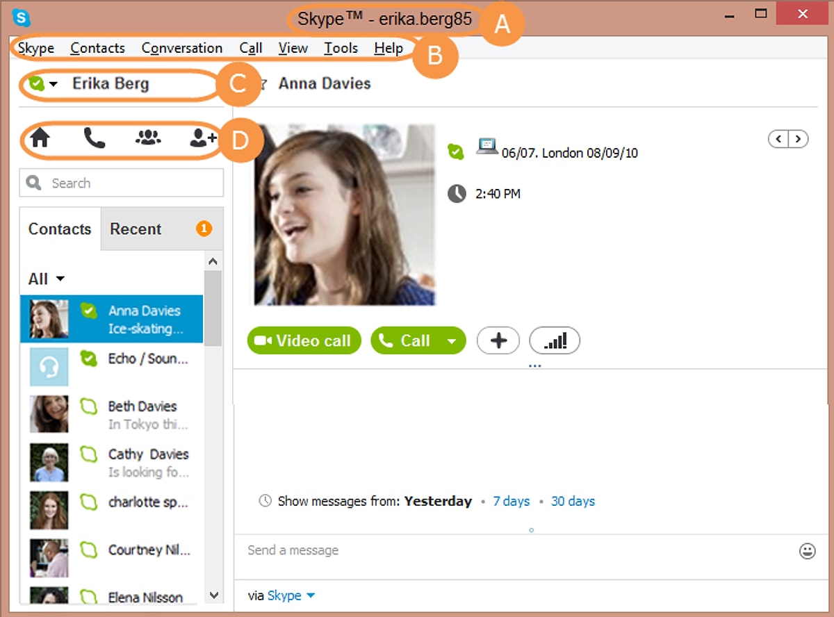Open the Tools menu
This screenshot has height=617, width=834.
pos(341,48)
